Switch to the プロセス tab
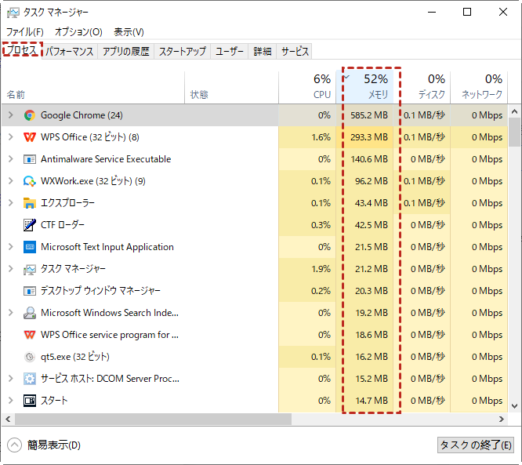Image resolution: width=522 pixels, height=465 pixels. pyautogui.click(x=22, y=50)
